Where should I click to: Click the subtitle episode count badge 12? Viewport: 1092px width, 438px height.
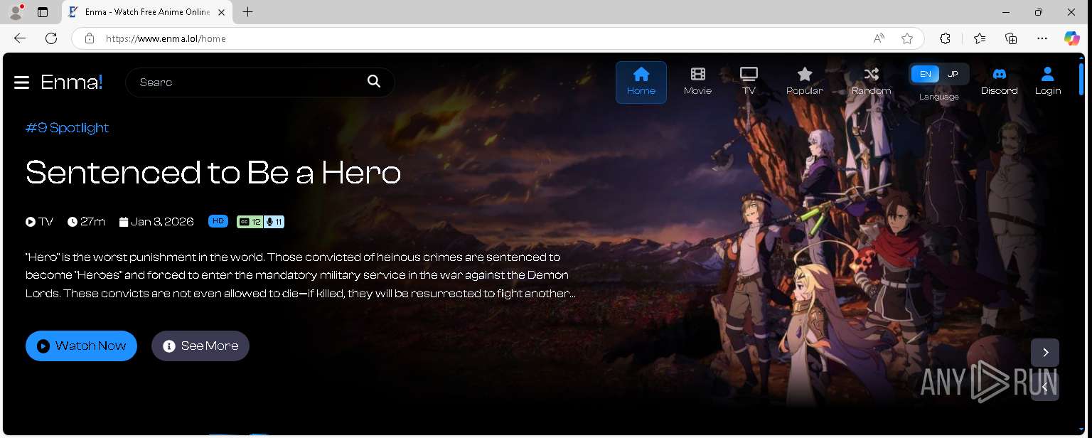click(250, 222)
